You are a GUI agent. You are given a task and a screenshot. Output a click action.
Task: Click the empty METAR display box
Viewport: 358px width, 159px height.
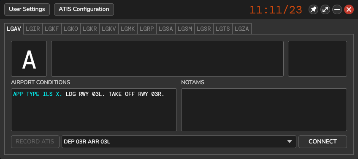167,59
